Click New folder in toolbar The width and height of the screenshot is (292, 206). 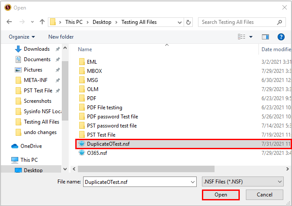(61, 37)
